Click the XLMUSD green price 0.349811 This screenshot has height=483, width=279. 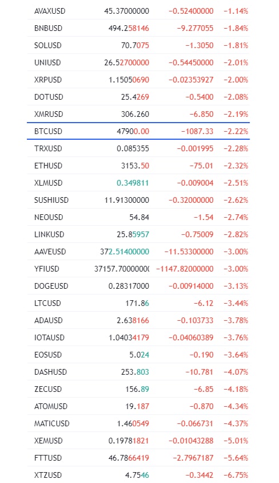click(x=133, y=183)
